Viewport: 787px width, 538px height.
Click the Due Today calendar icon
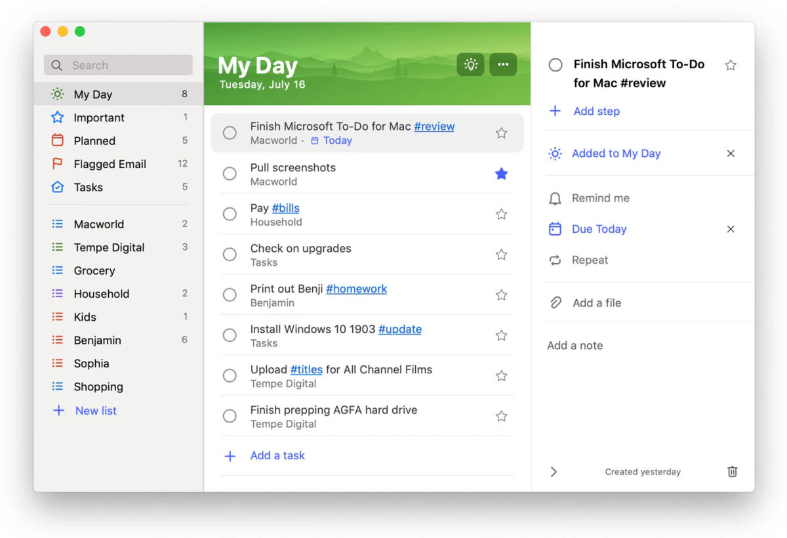(555, 229)
